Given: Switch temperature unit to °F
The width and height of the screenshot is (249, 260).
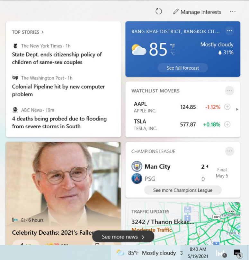Looking at the screenshot, I should (x=172, y=46).
